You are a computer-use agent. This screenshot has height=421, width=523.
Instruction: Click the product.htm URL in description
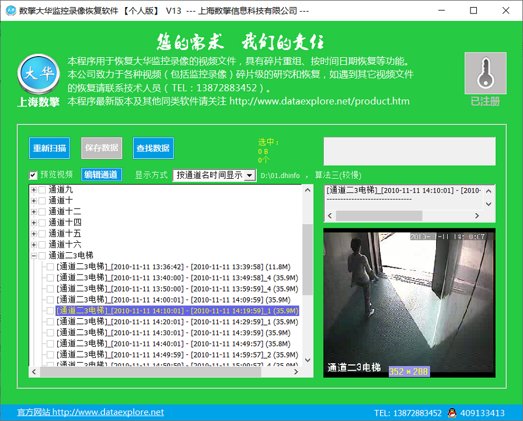click(319, 101)
